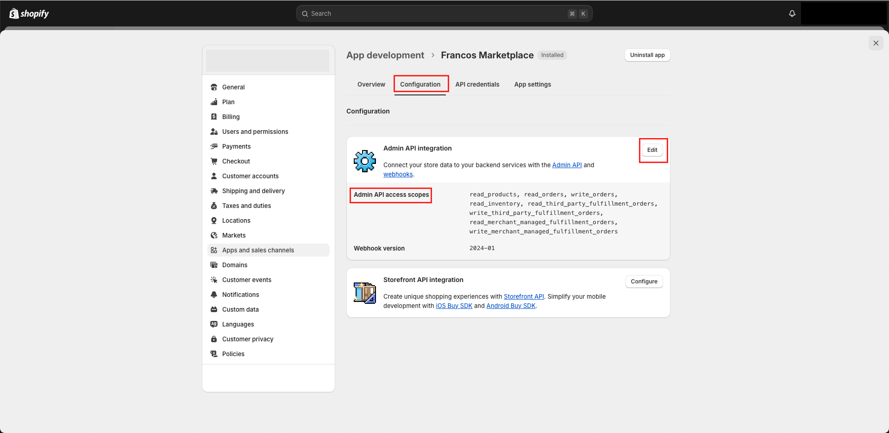Click the Shopify logo in the top bar
The image size is (889, 433).
(29, 13)
